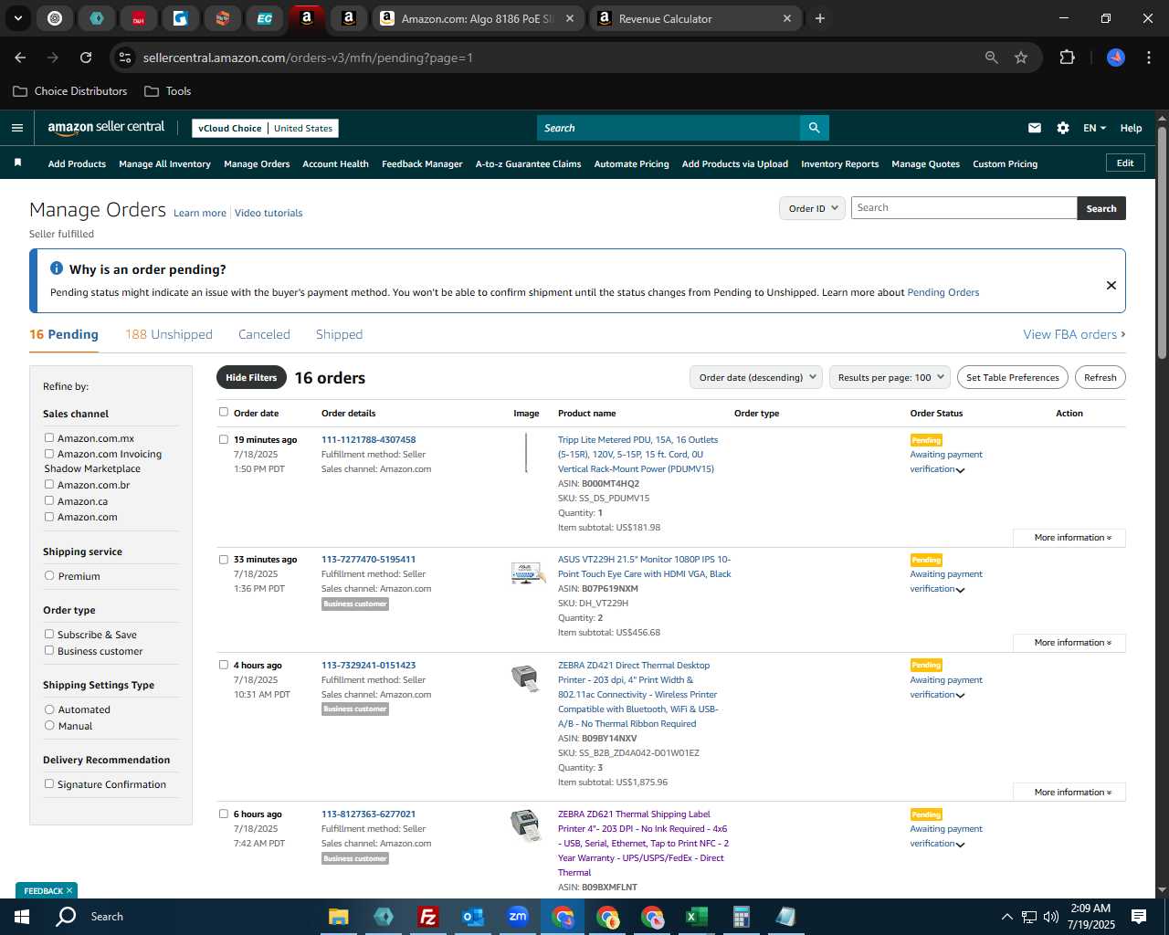1169x935 pixels.
Task: Open the Seller Central hamburger menu
Action: 16,128
